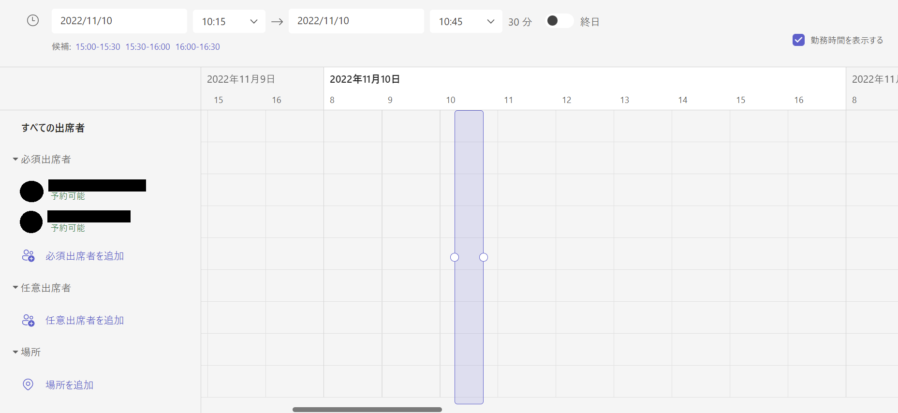Click the horizontal scrollbar thumb below the timeline

[367, 410]
